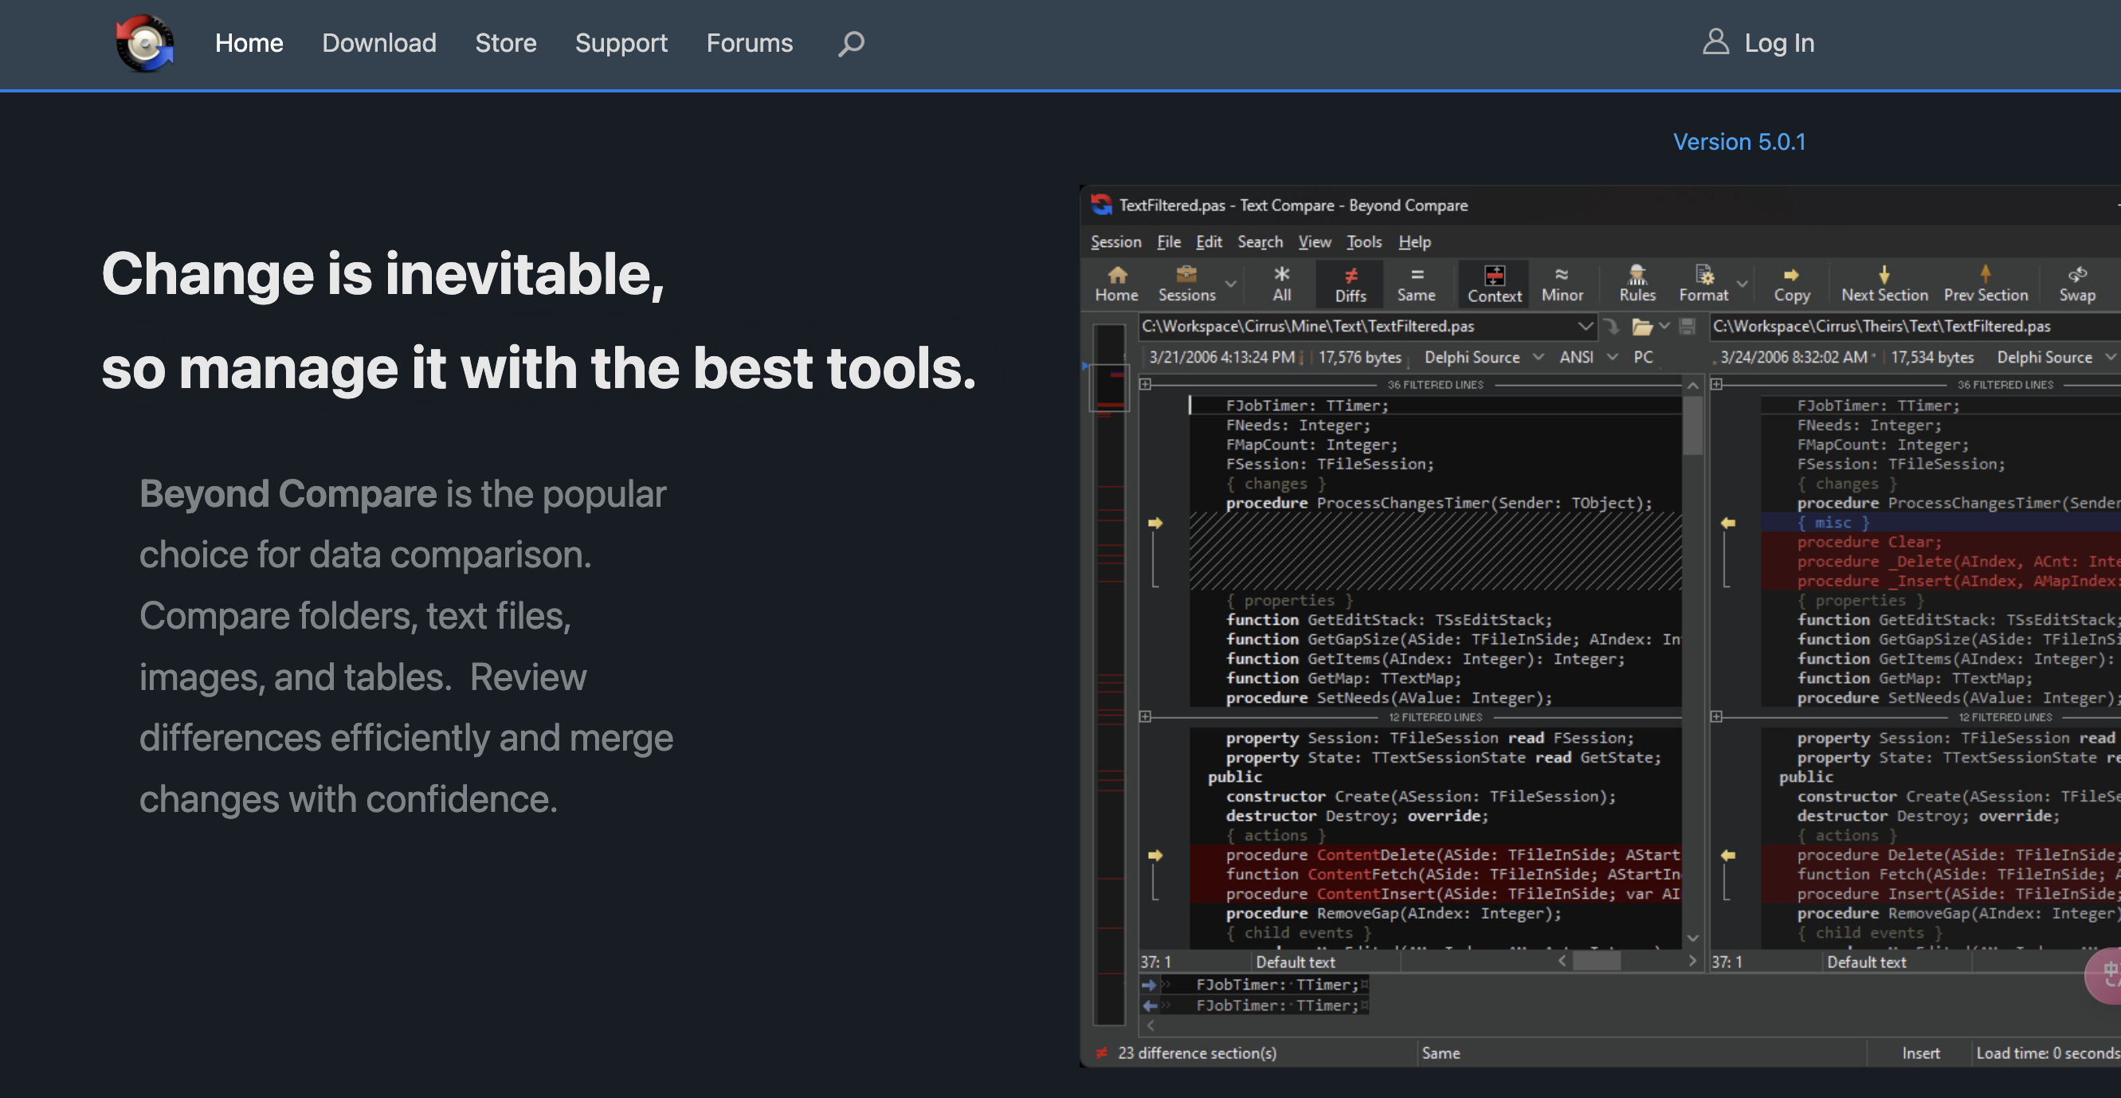Click the left pane horizontal scrollbar thumb

(1596, 960)
